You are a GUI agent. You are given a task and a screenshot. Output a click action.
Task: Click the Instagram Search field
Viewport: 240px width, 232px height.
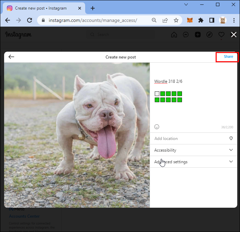pos(121,35)
